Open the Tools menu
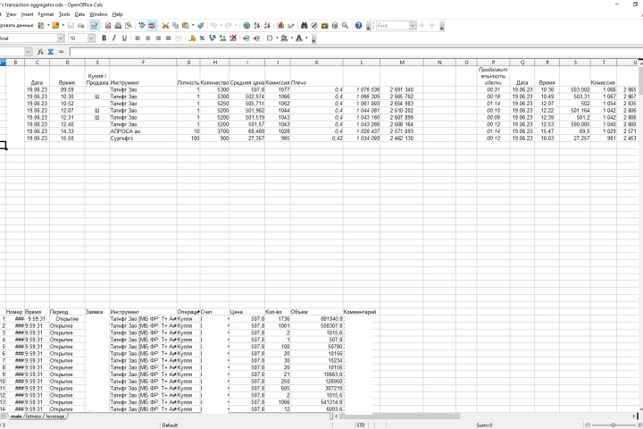Viewport: 643px width, 429px height. coord(64,14)
